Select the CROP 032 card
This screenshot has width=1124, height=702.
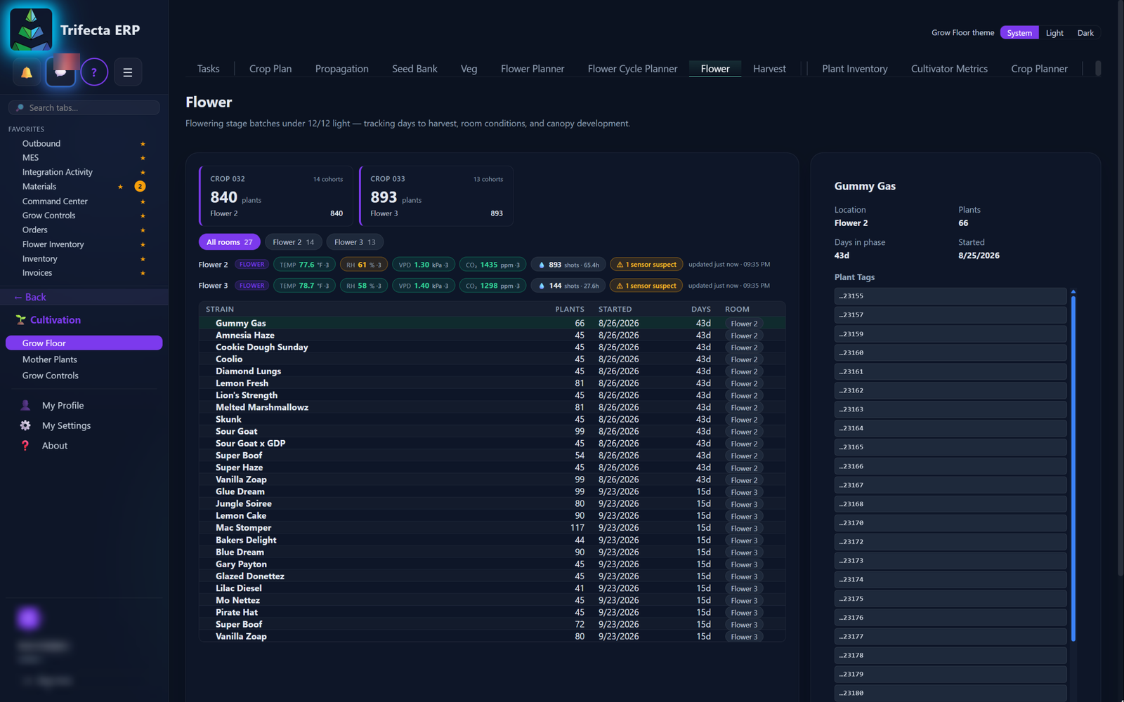click(277, 196)
